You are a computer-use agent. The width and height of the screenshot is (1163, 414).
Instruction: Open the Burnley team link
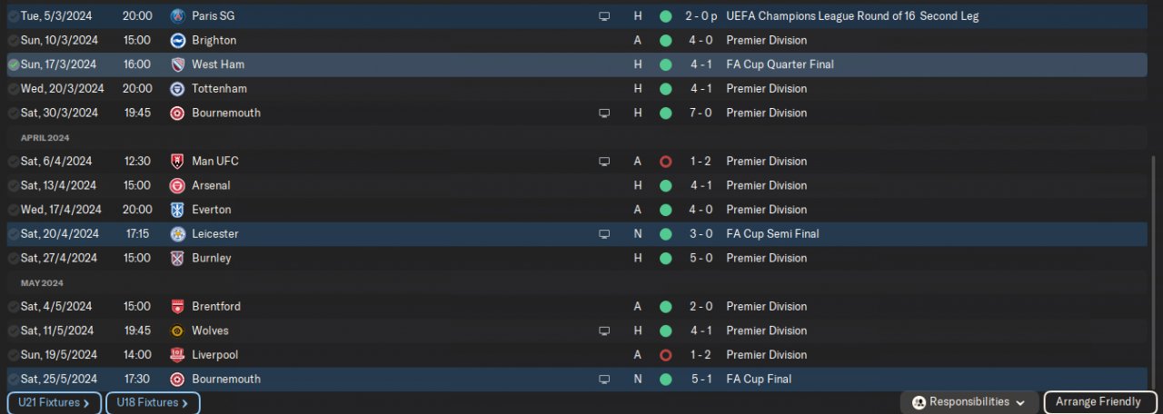[x=211, y=258]
